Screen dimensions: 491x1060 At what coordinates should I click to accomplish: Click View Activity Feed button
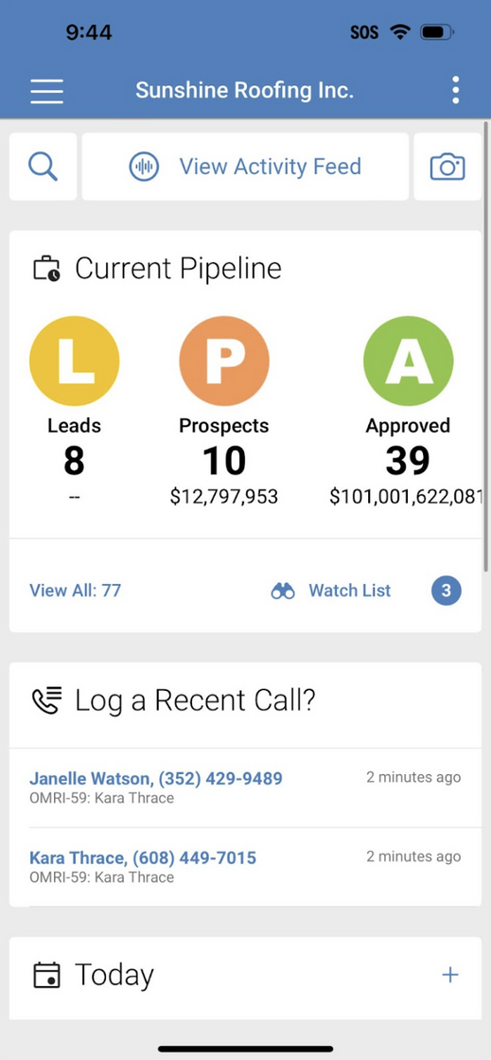245,167
